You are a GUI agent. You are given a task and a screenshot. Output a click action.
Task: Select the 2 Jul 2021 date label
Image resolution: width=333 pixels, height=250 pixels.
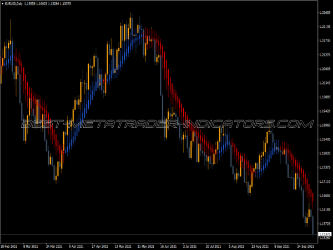click(191, 246)
